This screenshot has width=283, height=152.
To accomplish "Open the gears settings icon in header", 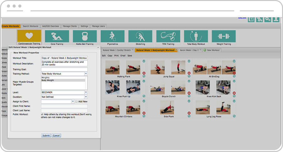I will tap(268, 19).
